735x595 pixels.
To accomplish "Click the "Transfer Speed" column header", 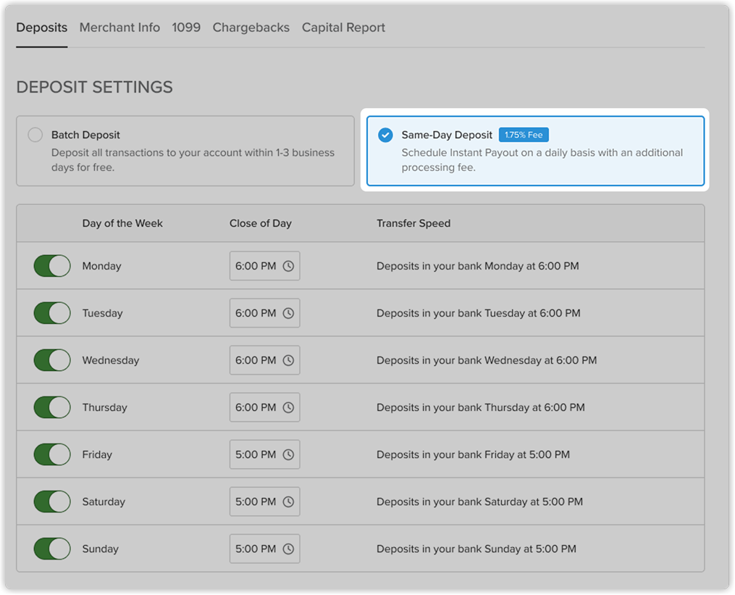I will click(x=413, y=223).
